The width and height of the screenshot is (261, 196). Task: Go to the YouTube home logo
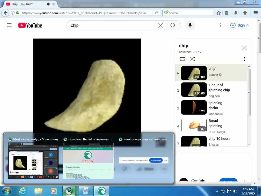coord(30,25)
